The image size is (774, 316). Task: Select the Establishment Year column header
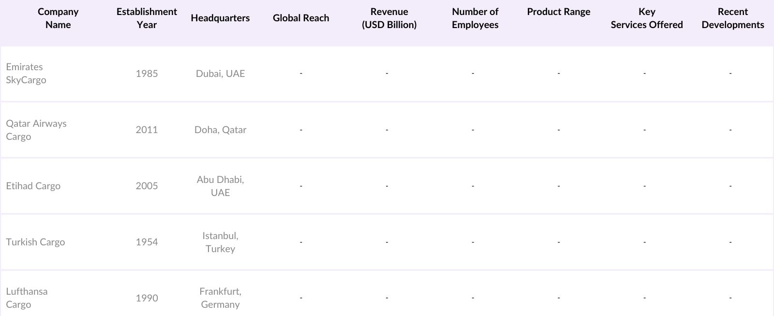coord(147,18)
